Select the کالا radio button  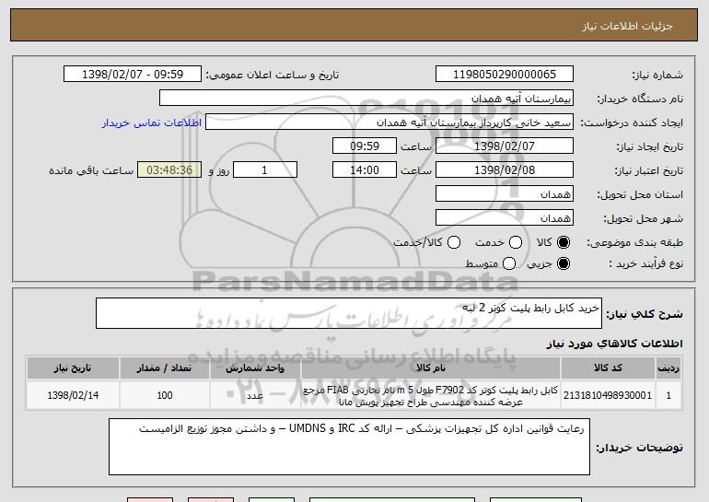point(564,242)
